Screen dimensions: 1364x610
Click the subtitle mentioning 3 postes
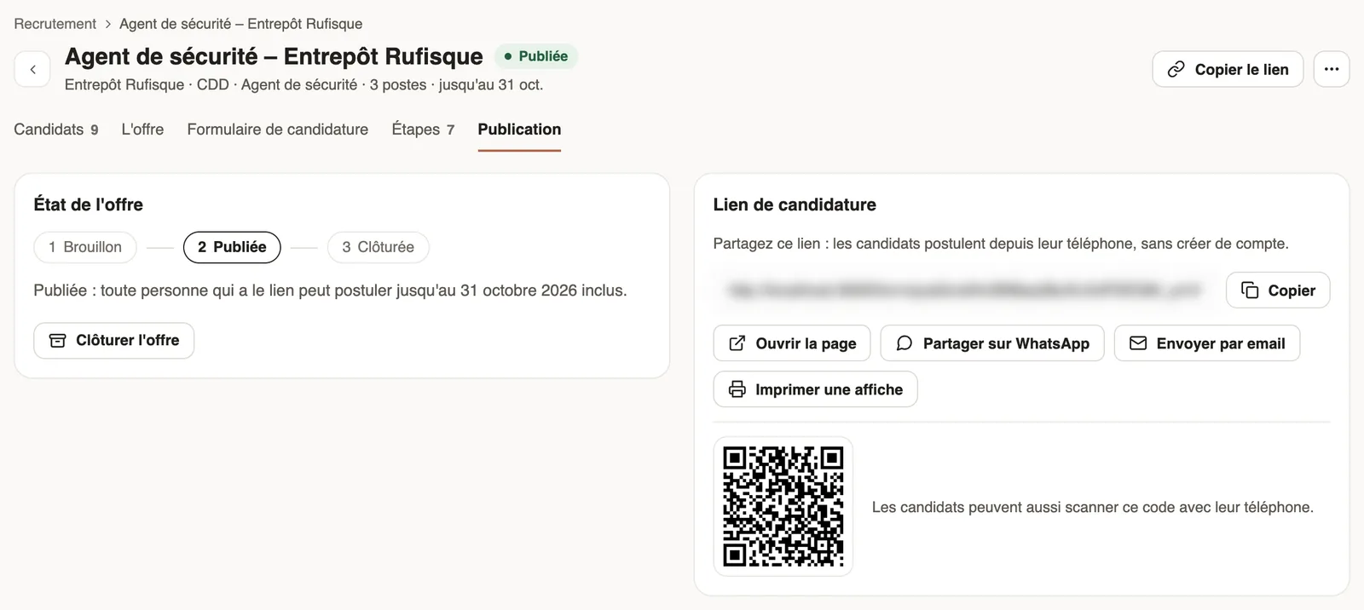(x=303, y=85)
